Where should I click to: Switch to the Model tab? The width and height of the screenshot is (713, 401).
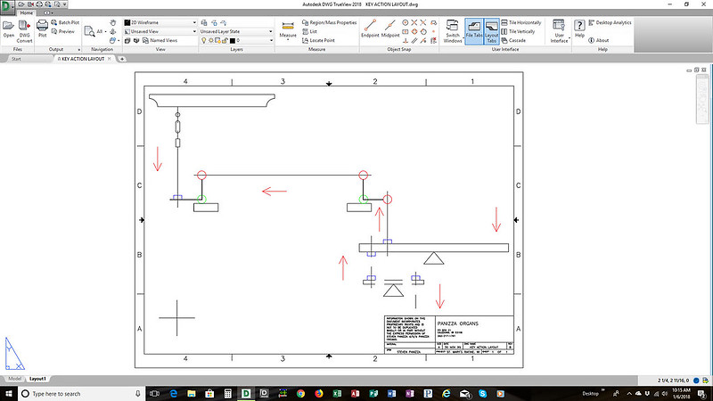pyautogui.click(x=14, y=379)
